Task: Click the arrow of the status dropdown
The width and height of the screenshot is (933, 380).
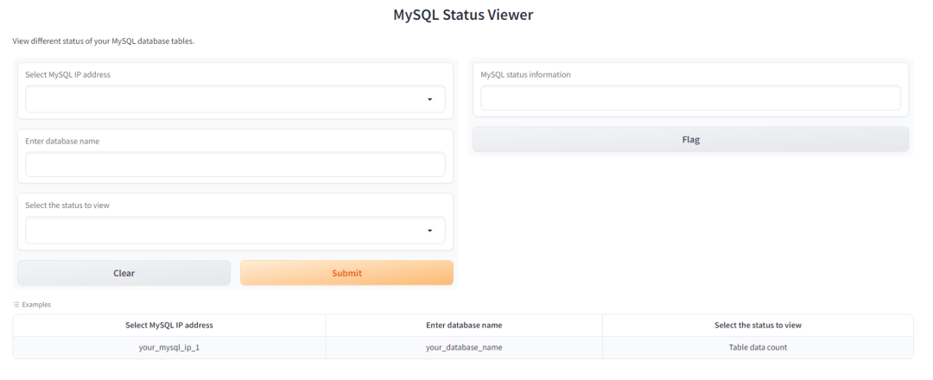Action: [x=429, y=231]
